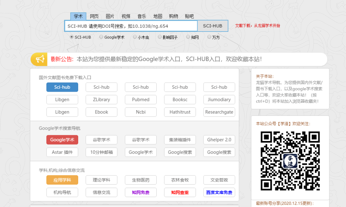Click the WeChat QR code image
This screenshot has height=207, width=346.
click(290, 161)
